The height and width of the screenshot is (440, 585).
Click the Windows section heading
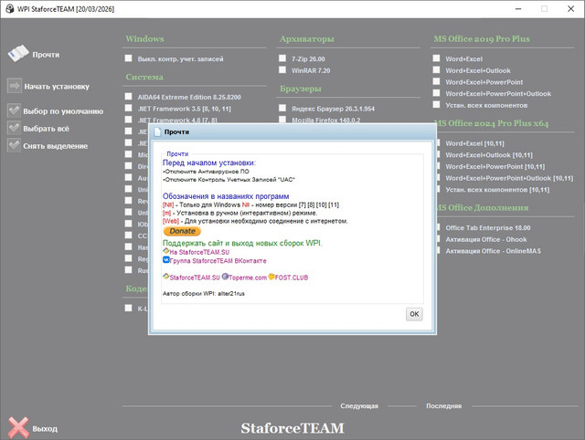pyautogui.click(x=144, y=38)
